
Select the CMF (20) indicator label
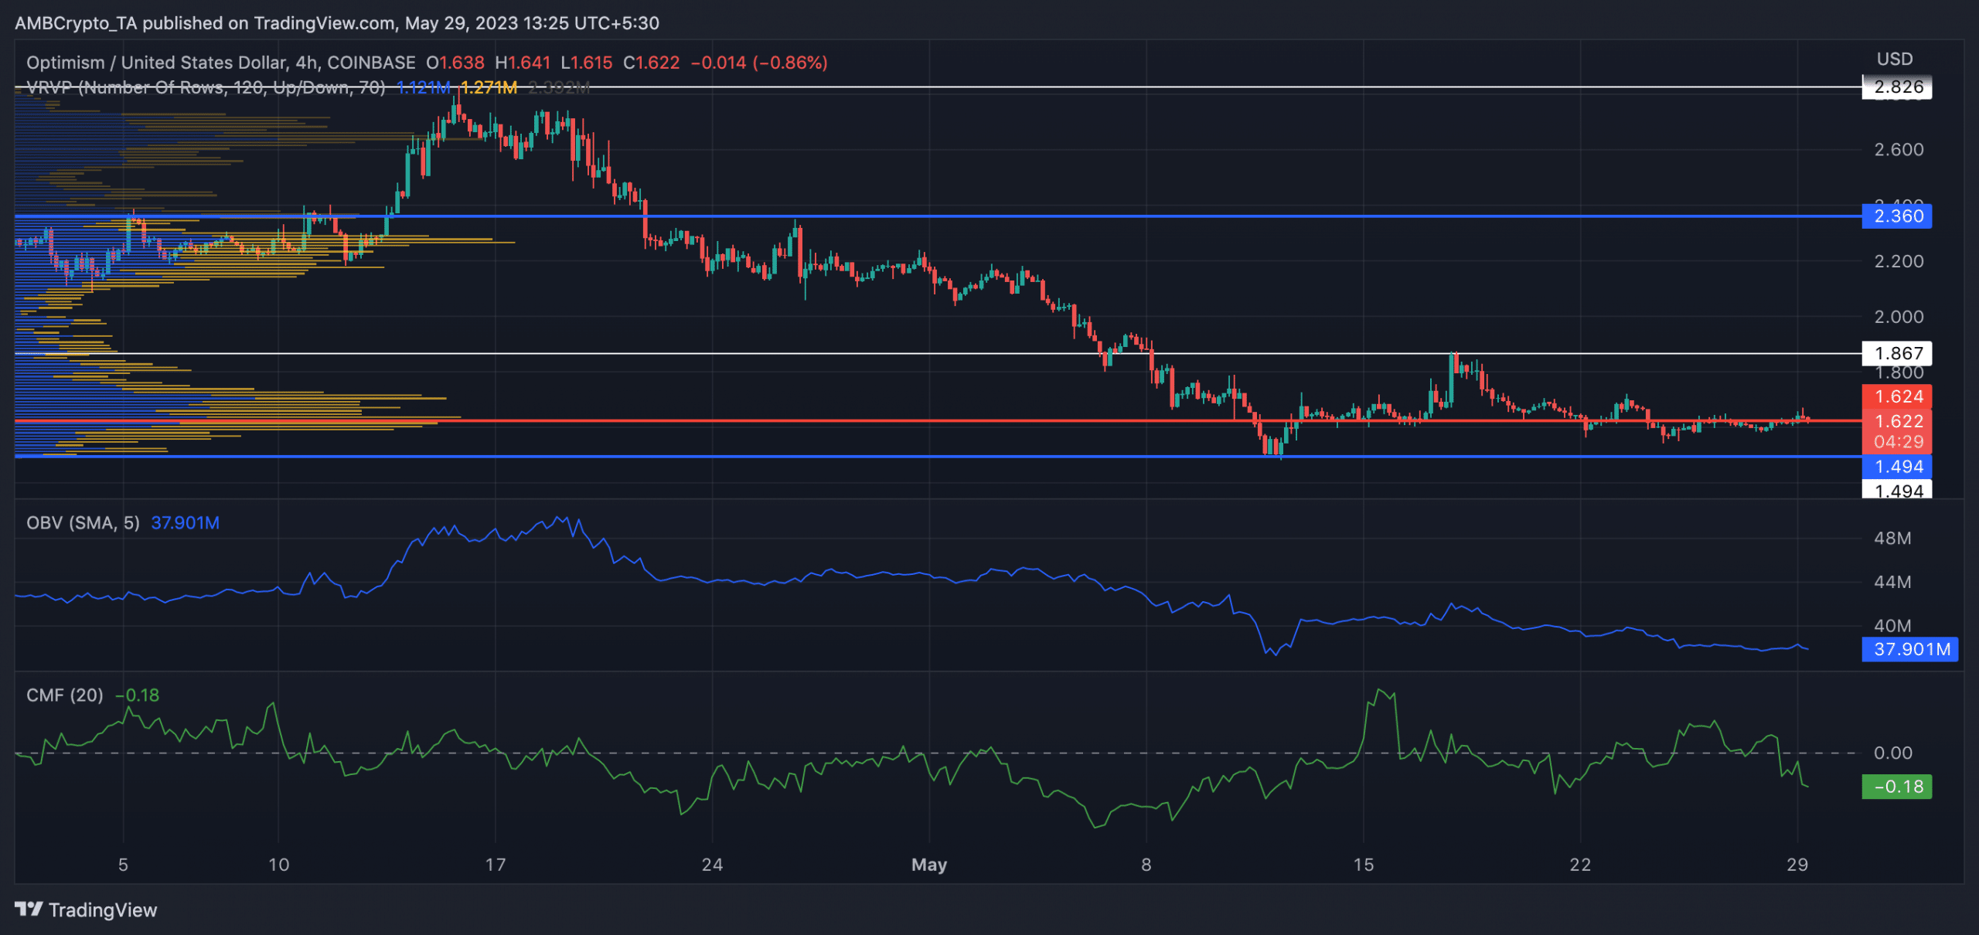click(65, 695)
